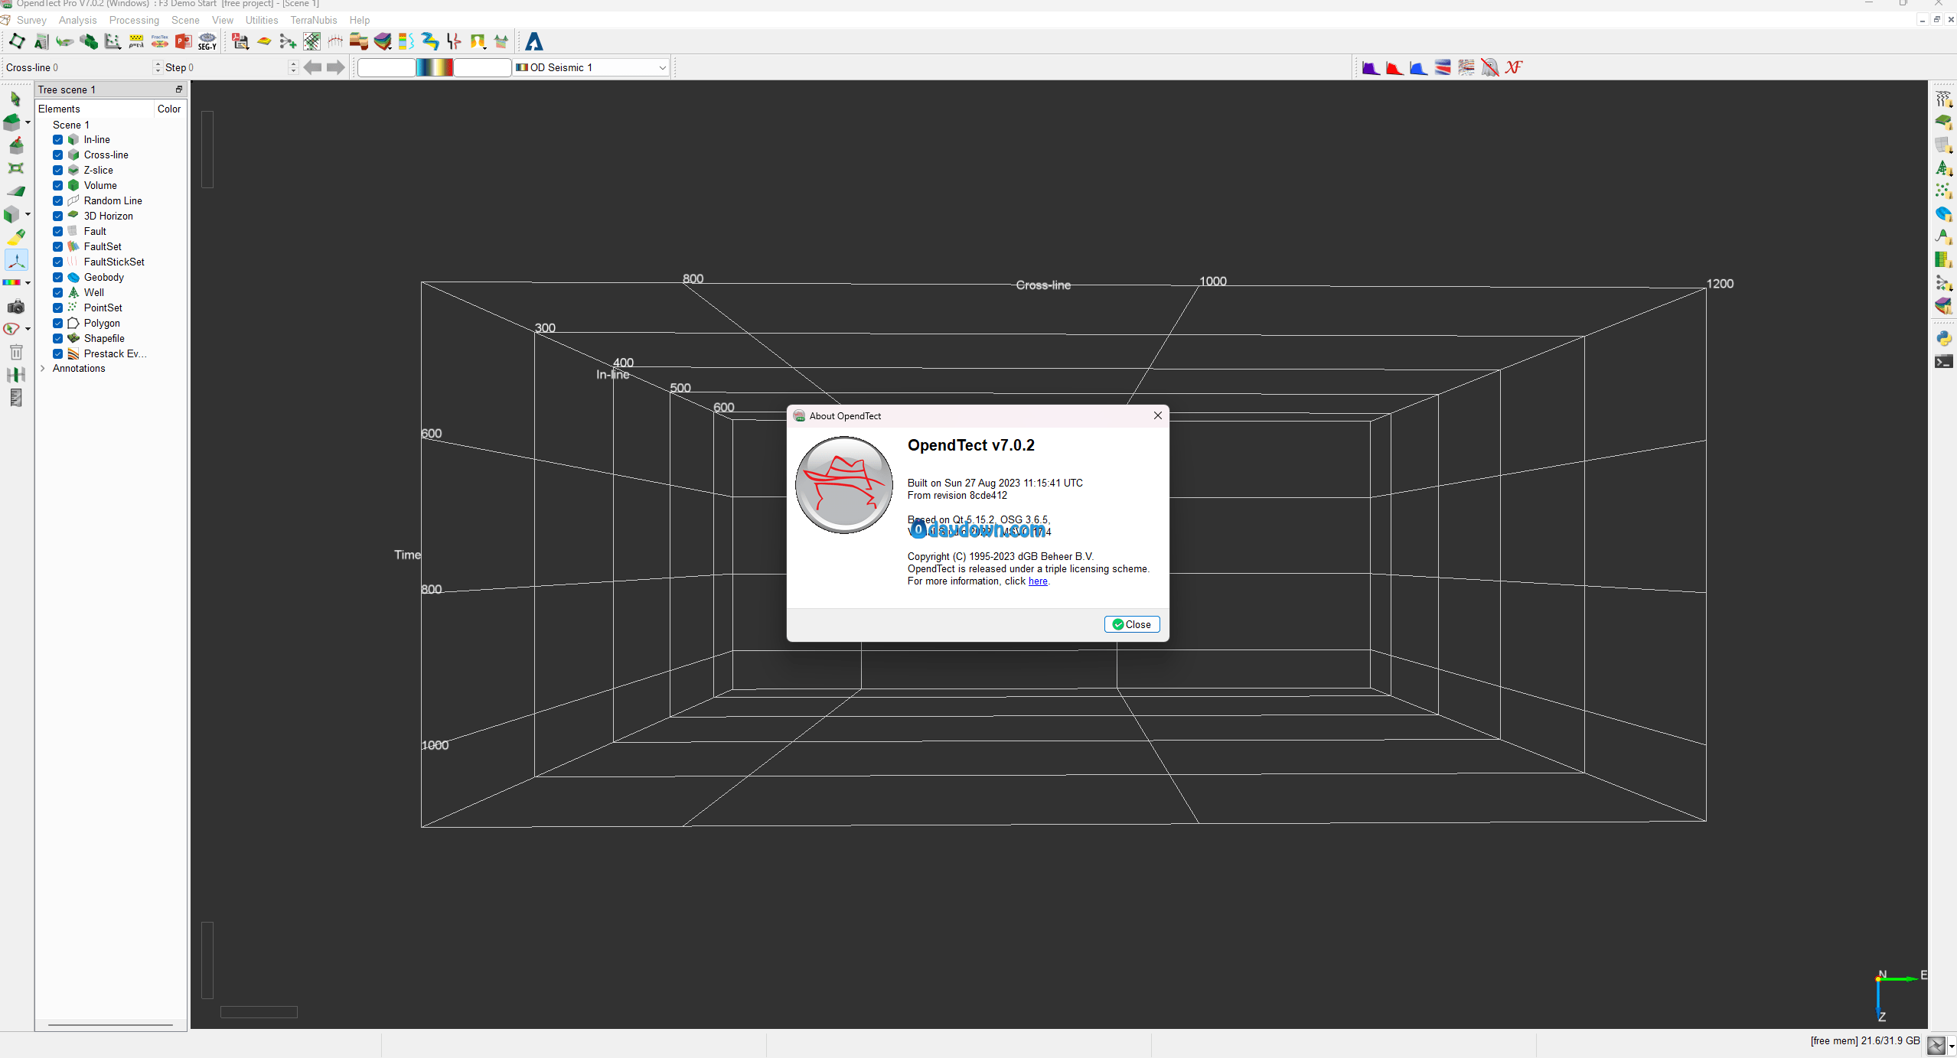Open the attribute set editor icon
1957x1058 pixels.
click(x=41, y=41)
